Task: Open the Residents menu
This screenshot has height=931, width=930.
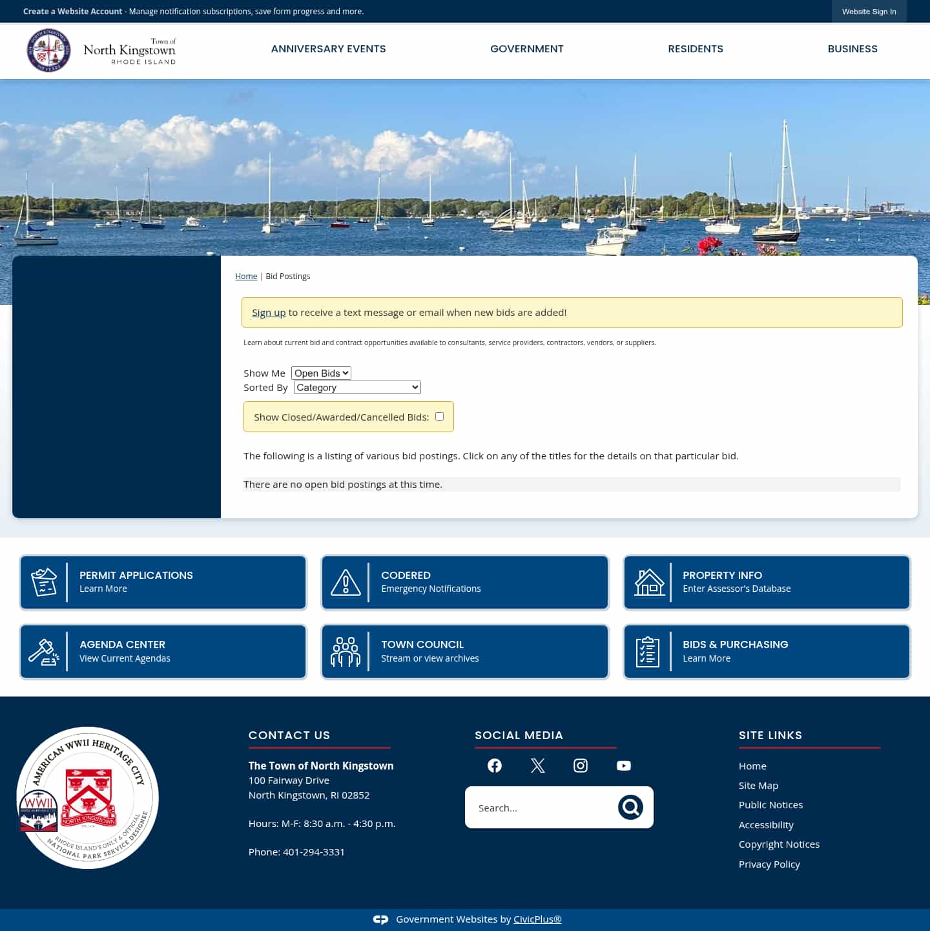Action: [696, 48]
